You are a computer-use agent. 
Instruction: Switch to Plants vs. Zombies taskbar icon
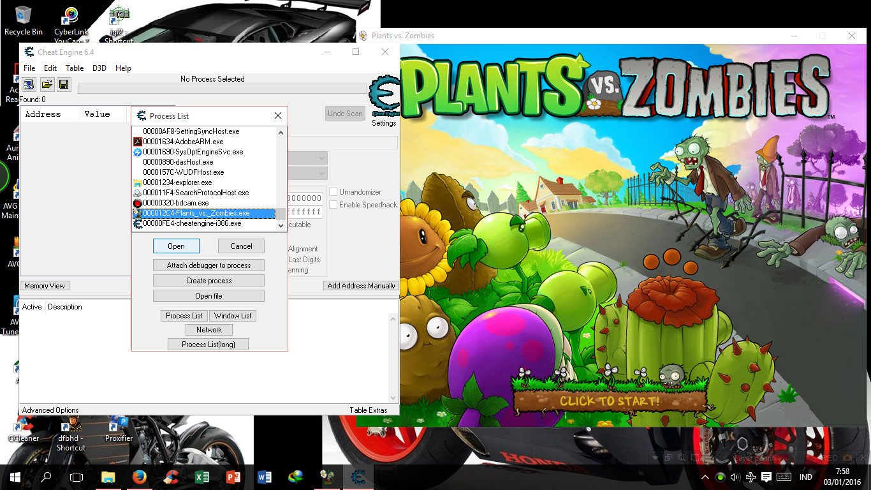pyautogui.click(x=326, y=477)
